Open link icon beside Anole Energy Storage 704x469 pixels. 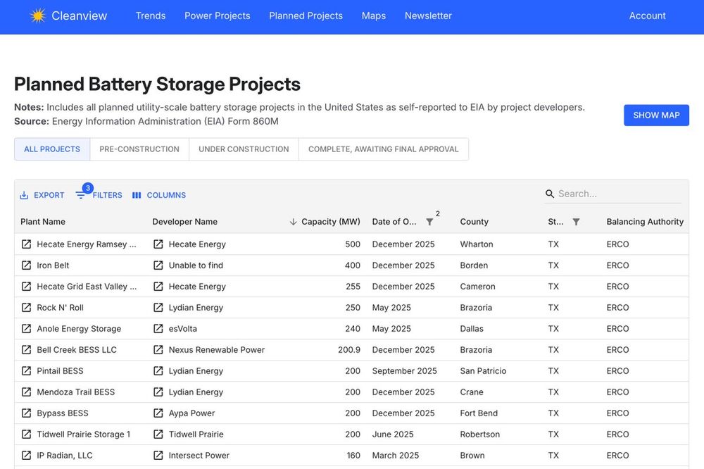click(x=27, y=328)
